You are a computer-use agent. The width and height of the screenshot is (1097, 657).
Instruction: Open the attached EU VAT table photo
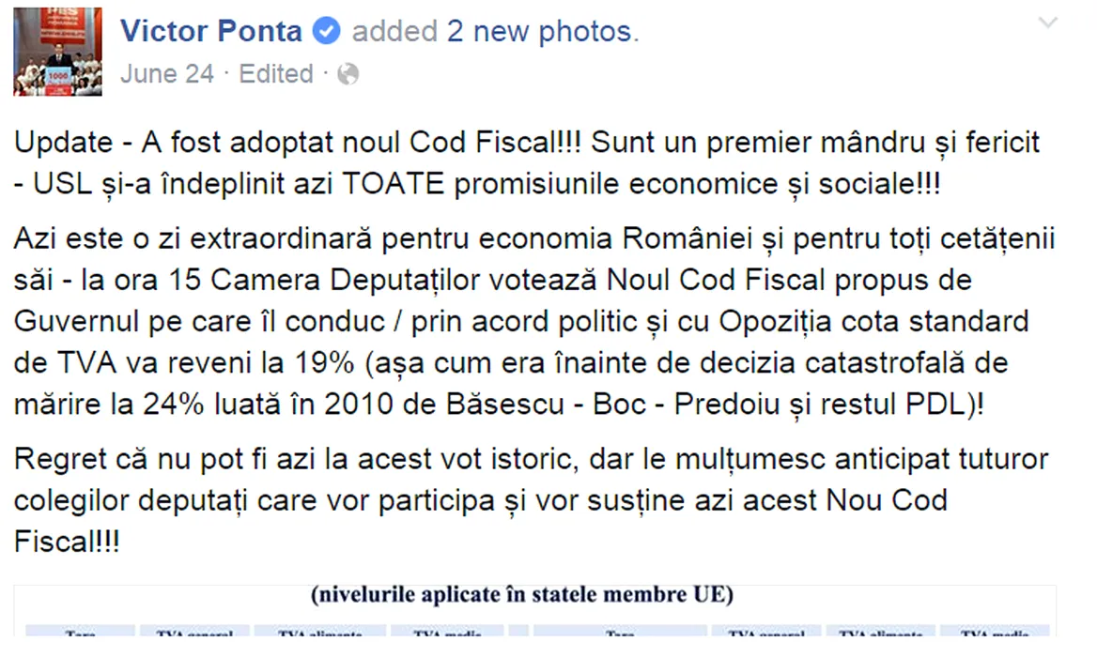[535, 615]
